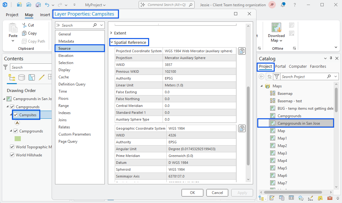Click the OK button
Screen dimensions: 342x203
[192, 193]
